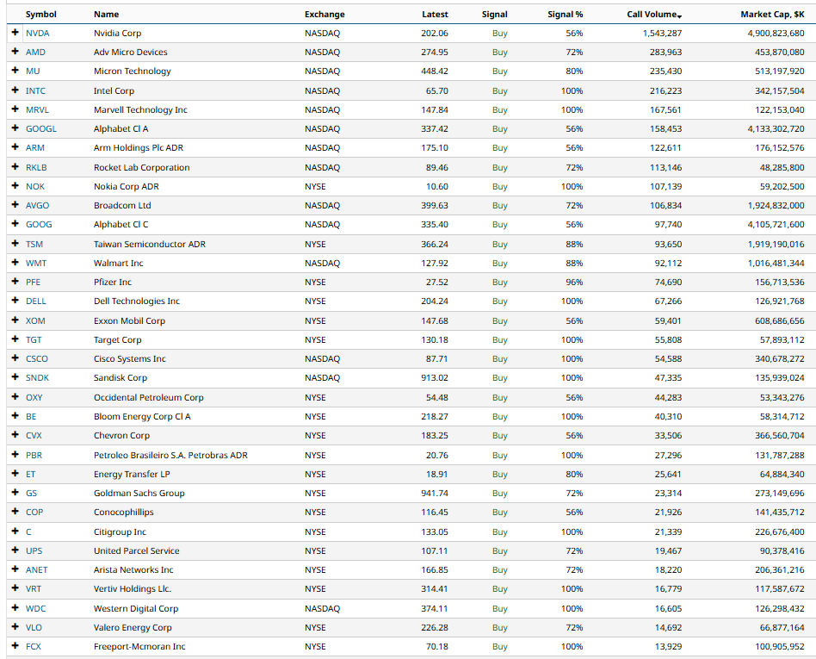Open the MRVL symbol link

[37, 109]
